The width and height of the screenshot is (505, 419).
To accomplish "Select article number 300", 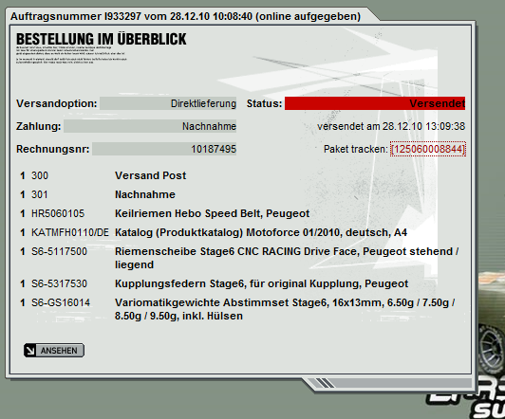I will coord(40,175).
